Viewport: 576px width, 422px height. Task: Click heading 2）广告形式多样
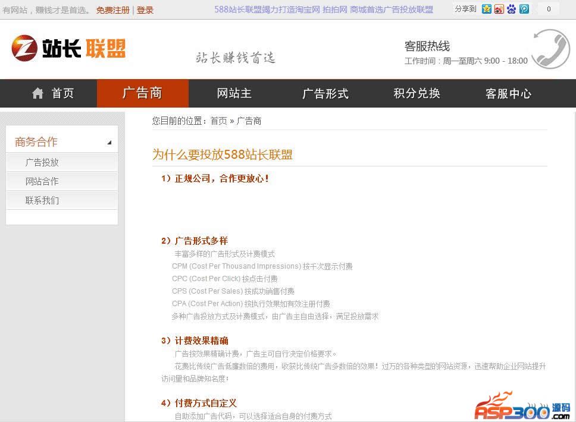(x=195, y=241)
